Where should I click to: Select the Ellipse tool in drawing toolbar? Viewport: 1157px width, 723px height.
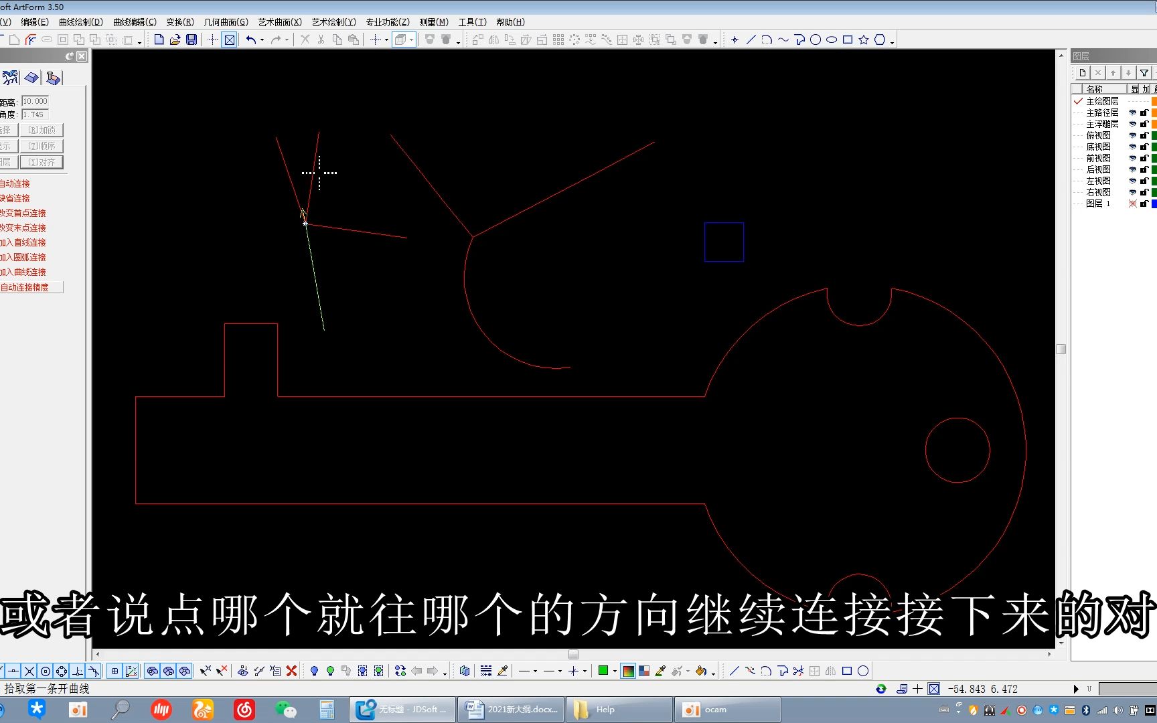point(832,39)
